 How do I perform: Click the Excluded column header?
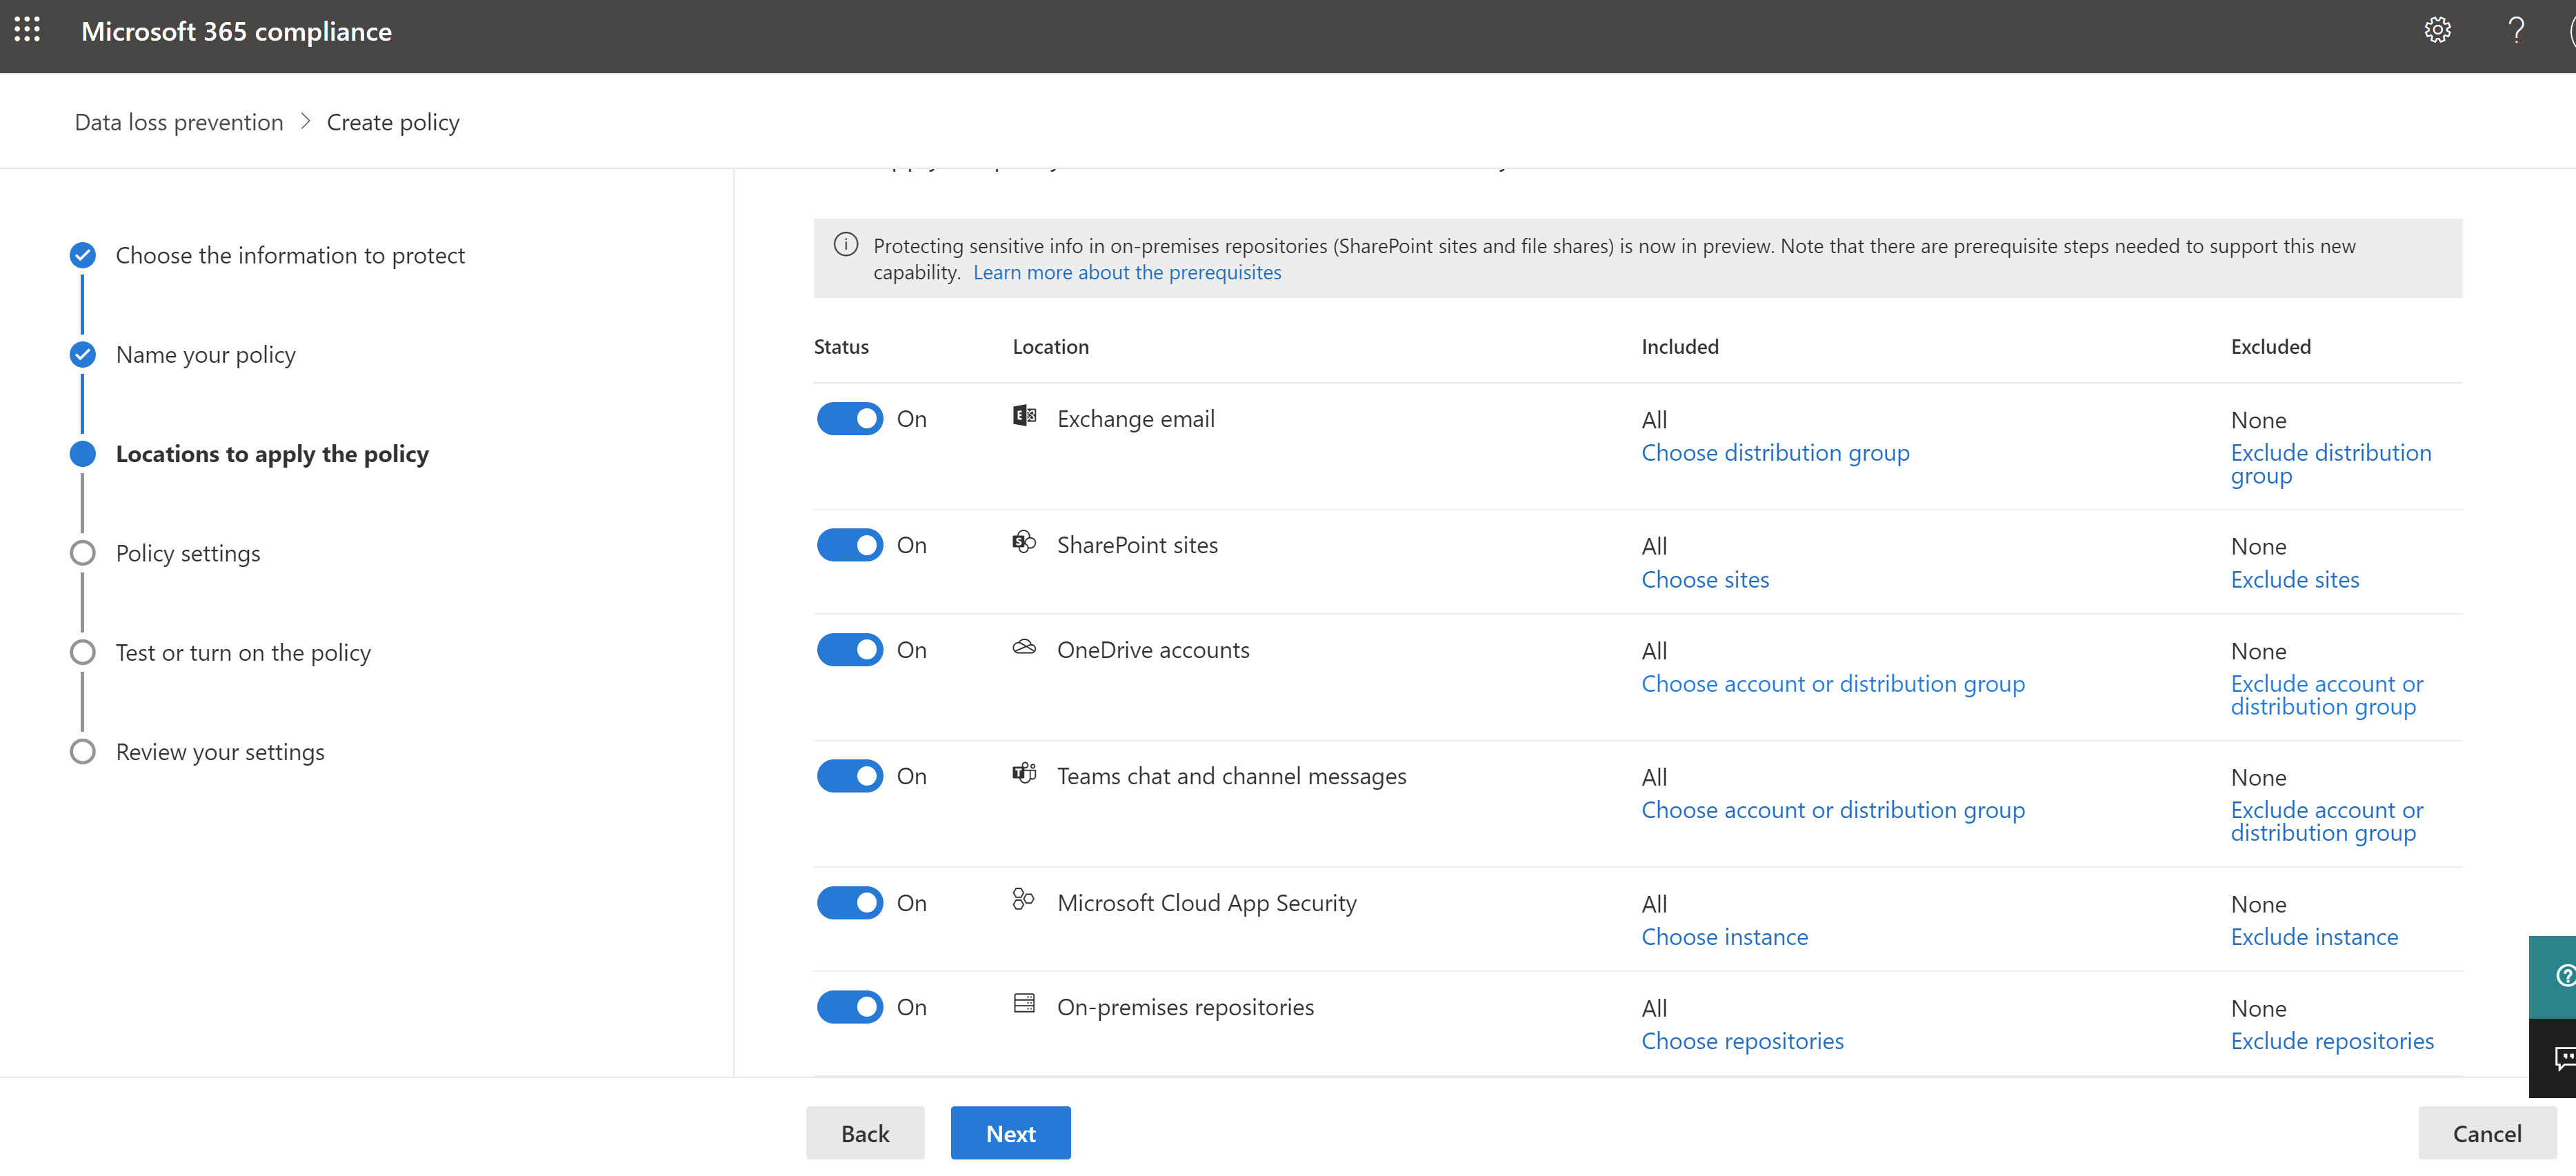pos(2271,347)
